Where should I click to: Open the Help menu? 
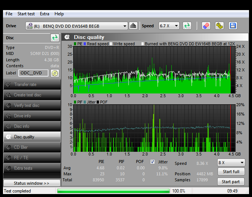pos(59,14)
